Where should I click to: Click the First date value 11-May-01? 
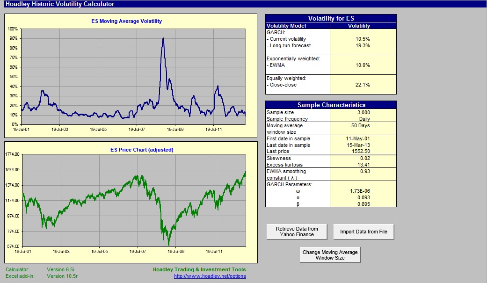click(358, 138)
